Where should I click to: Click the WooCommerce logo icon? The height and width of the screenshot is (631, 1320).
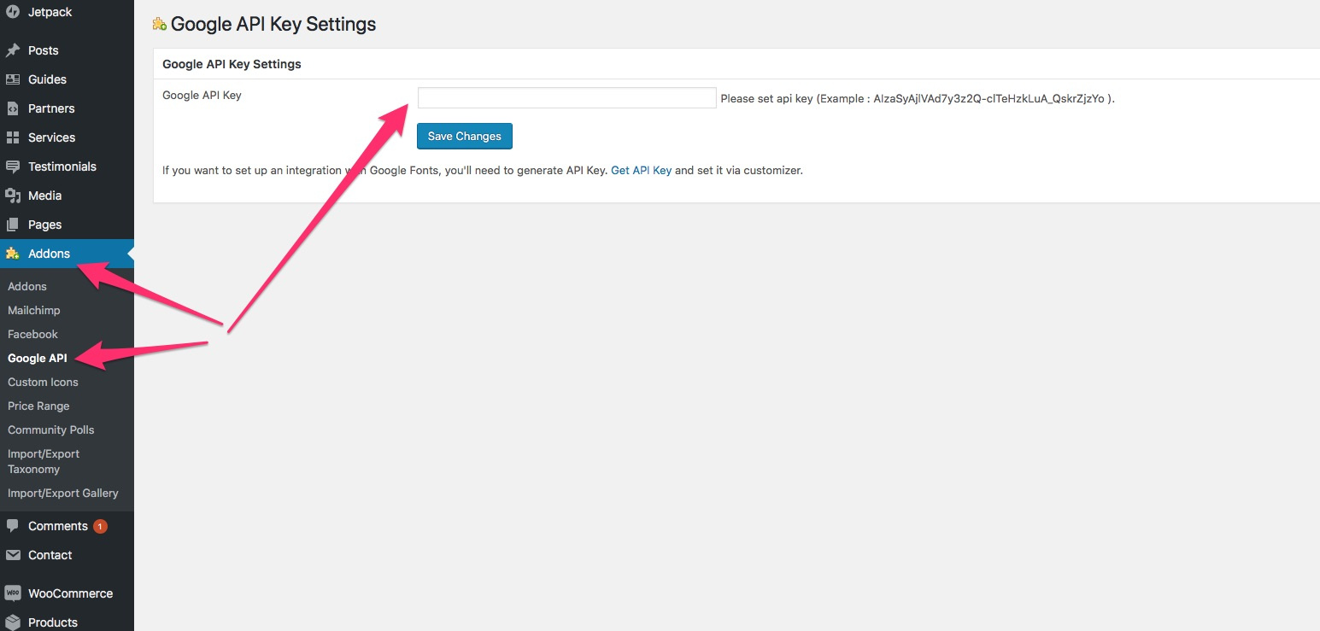[x=13, y=593]
